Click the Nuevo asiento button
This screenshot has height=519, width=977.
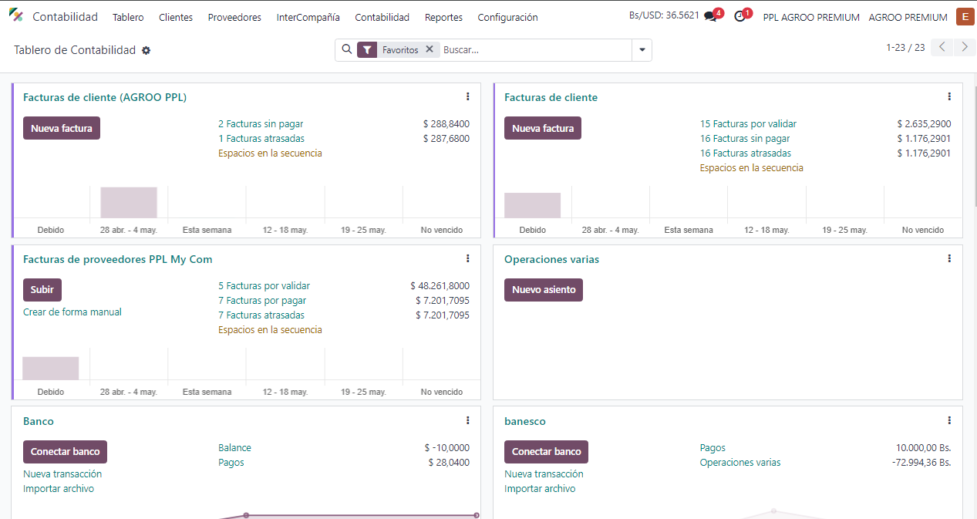click(544, 290)
